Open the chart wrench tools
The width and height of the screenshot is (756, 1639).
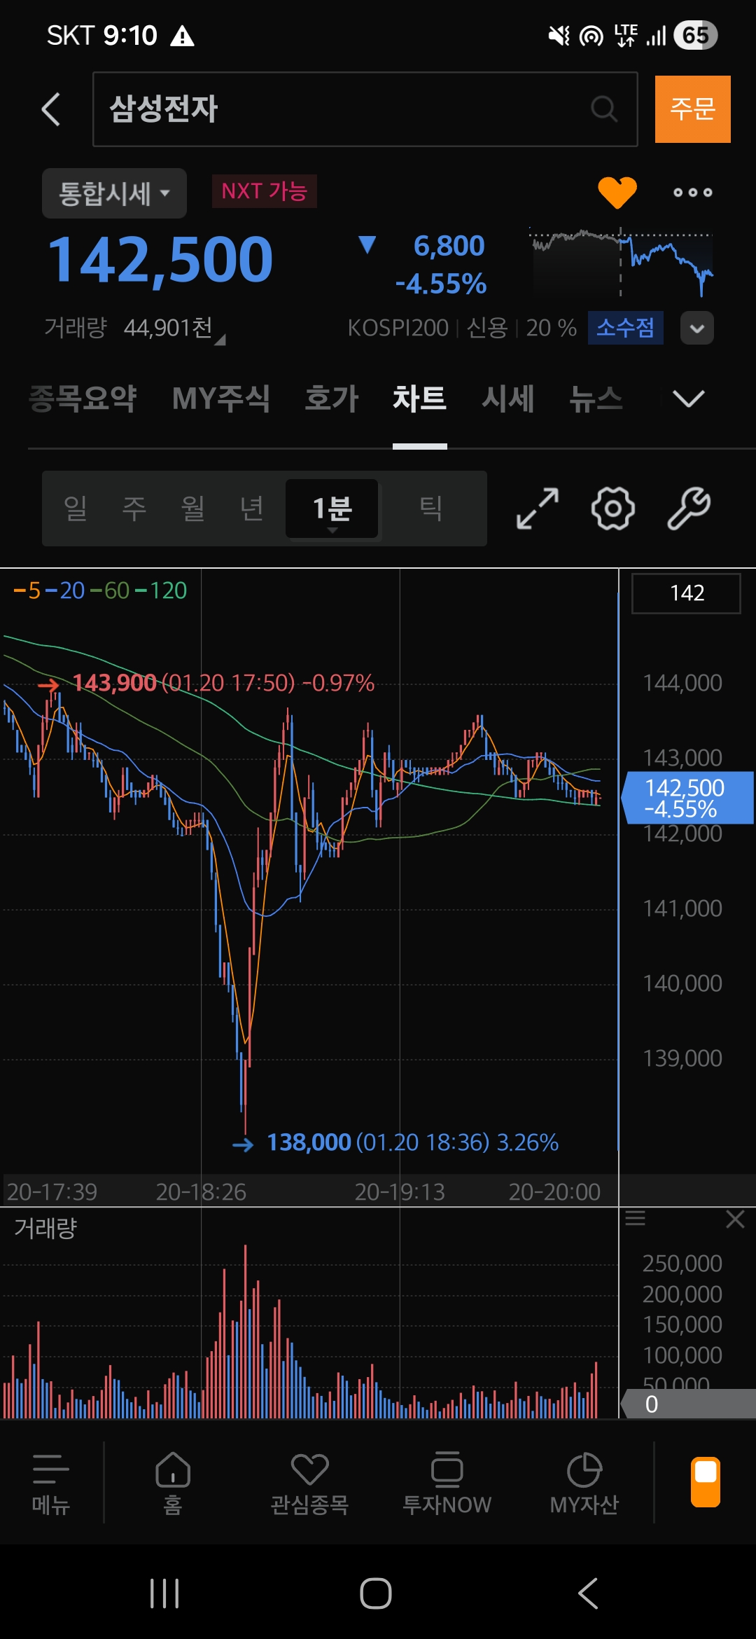pos(689,509)
